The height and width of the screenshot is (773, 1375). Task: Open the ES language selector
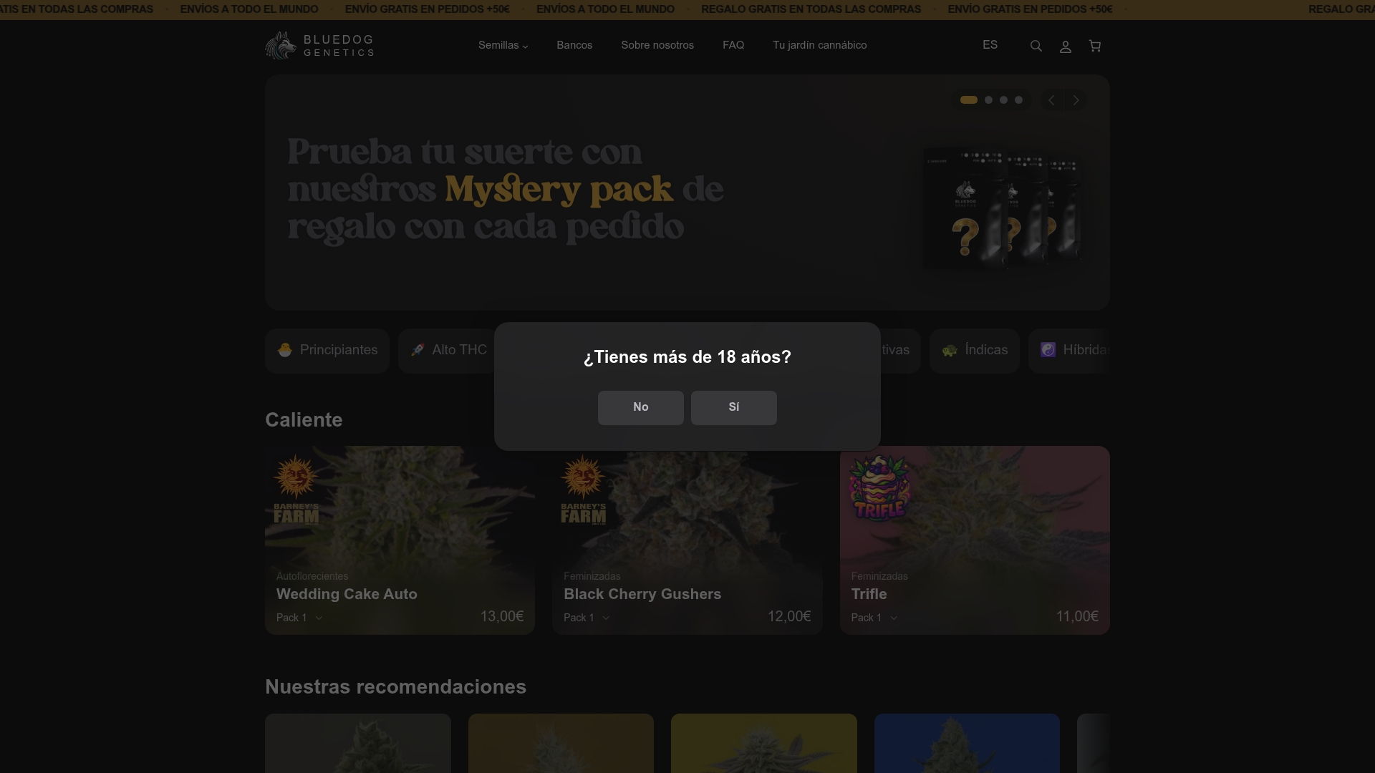tap(990, 45)
